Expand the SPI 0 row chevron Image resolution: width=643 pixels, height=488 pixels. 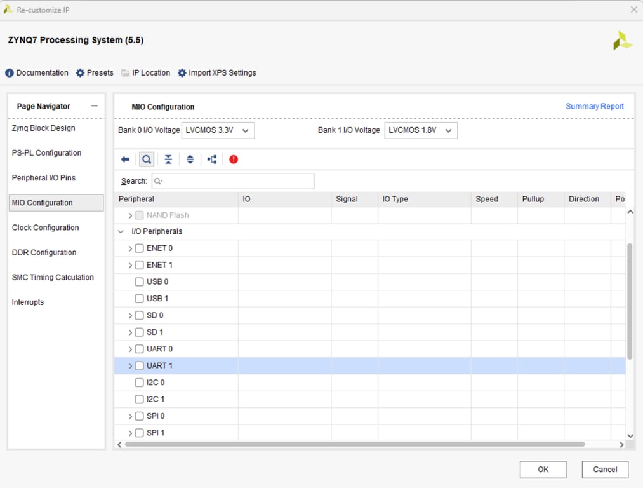coord(130,417)
